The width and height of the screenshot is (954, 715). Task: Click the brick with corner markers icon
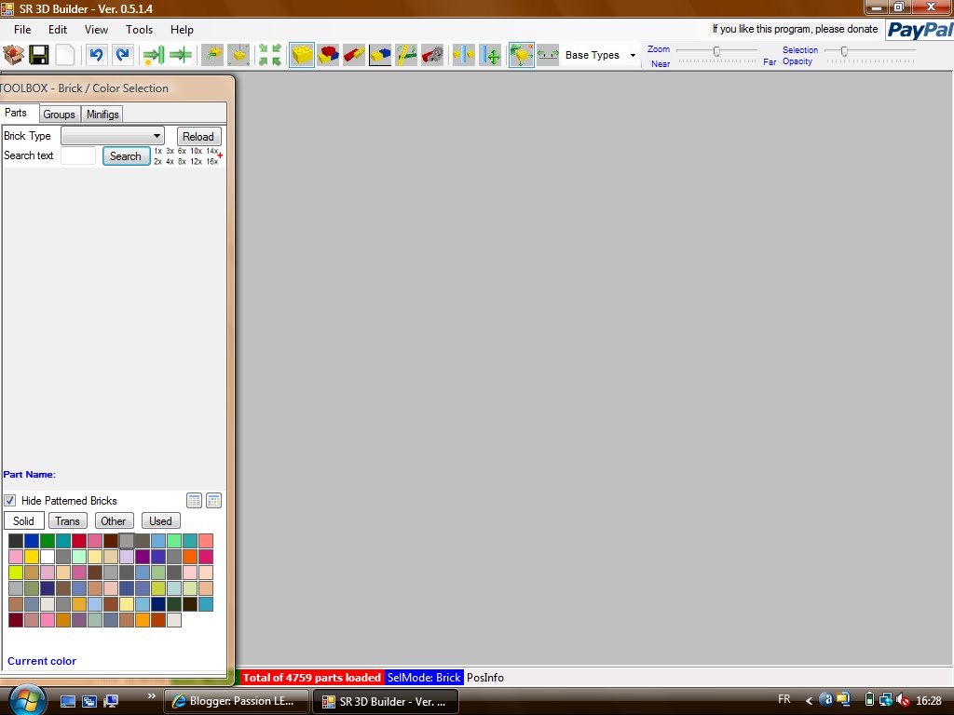pyautogui.click(x=239, y=55)
